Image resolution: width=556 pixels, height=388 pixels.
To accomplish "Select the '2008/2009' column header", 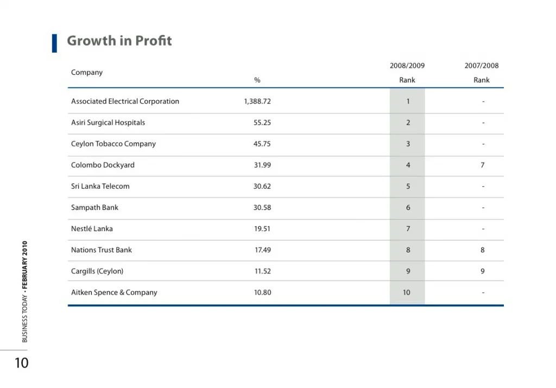I will 407,66.
